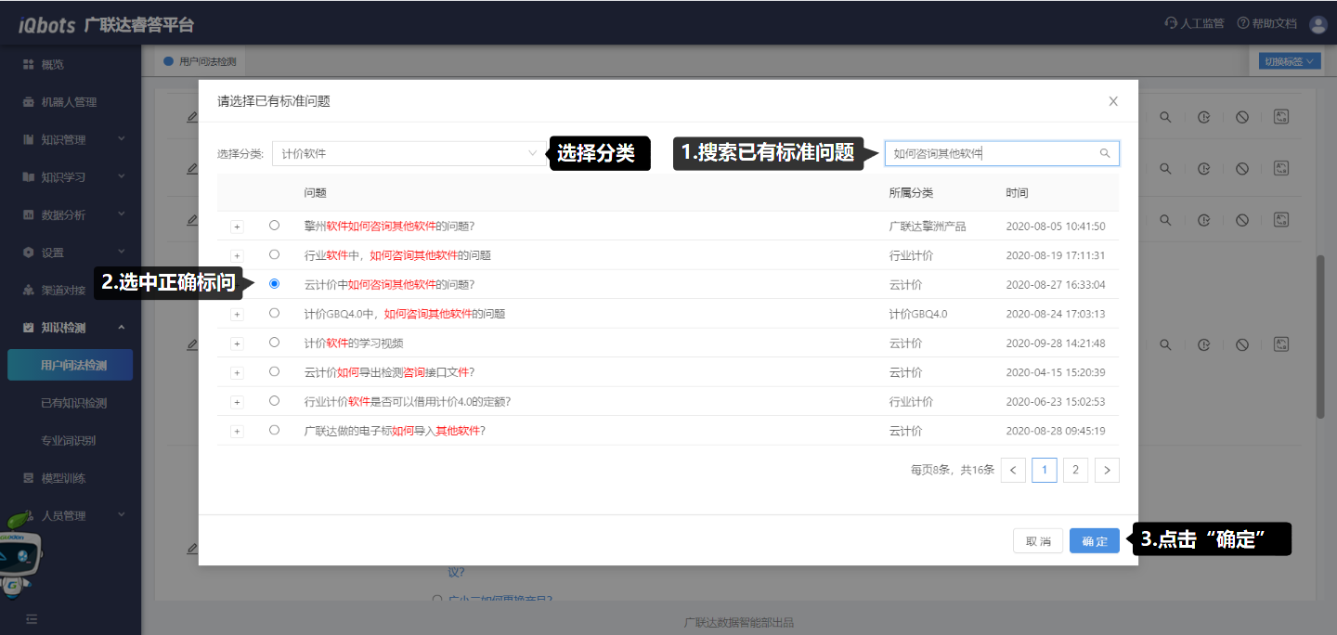Collapse the sidebar using the bottom menu icon
Screen dimensions: 1337x635
(32, 618)
